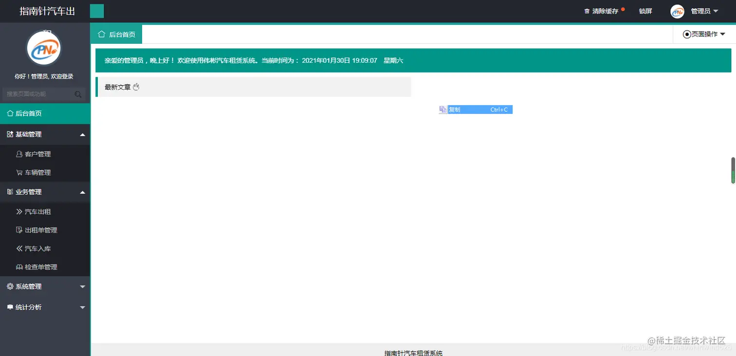Screen dimensions: 736x356
Task: Click 清除缓存 clear cache link
Action: [x=605, y=11]
